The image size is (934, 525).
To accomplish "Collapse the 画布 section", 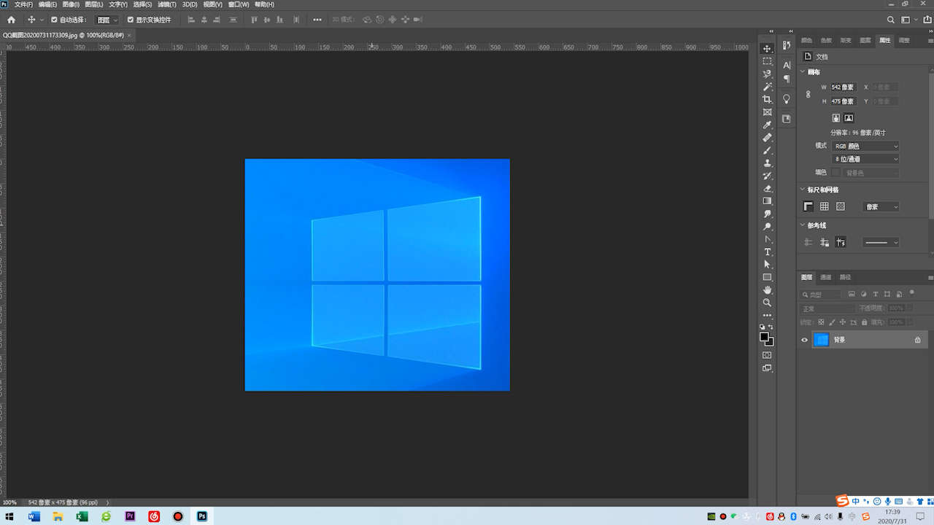I will click(803, 72).
